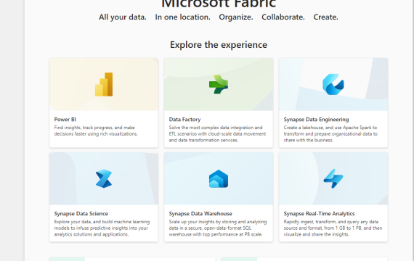Click the Synapse Data Warehouse house icon
This screenshot has height=261, width=414.
pyautogui.click(x=219, y=179)
